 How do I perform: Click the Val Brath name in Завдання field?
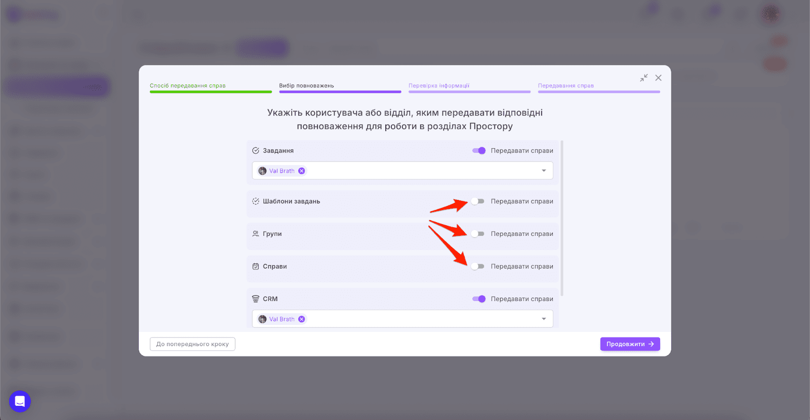[281, 171]
